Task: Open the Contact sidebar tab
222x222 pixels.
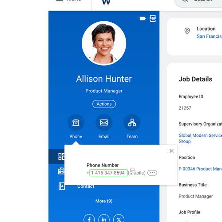Action: point(86,186)
